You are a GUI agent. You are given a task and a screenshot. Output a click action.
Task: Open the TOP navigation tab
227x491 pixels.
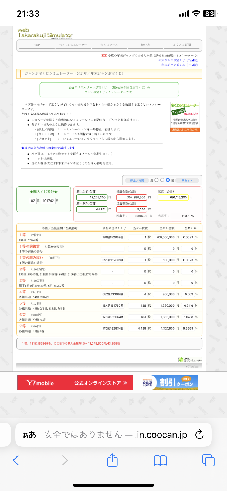point(37,45)
